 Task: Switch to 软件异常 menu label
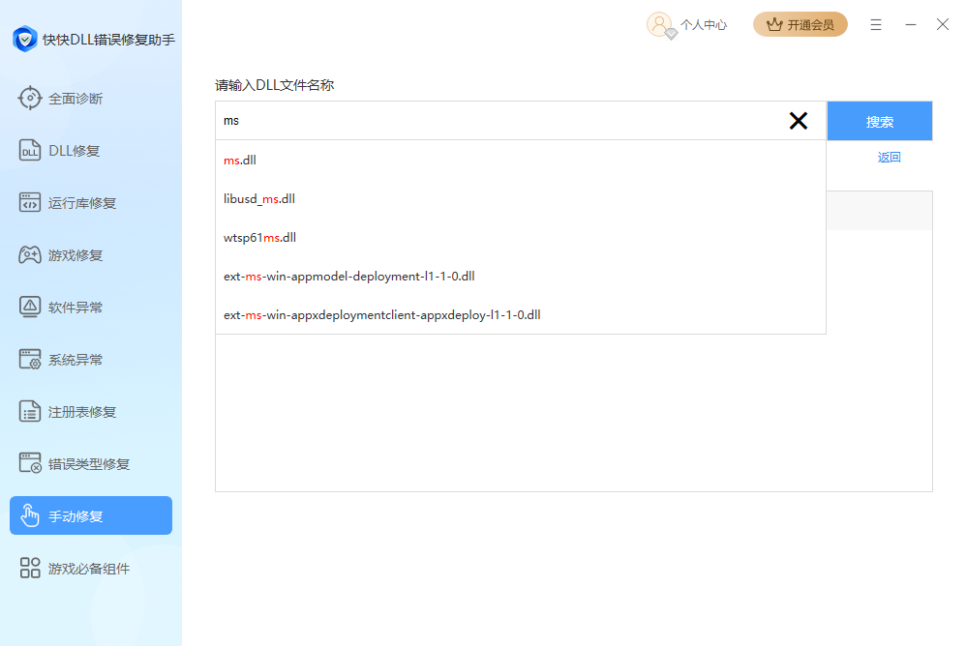coord(75,308)
